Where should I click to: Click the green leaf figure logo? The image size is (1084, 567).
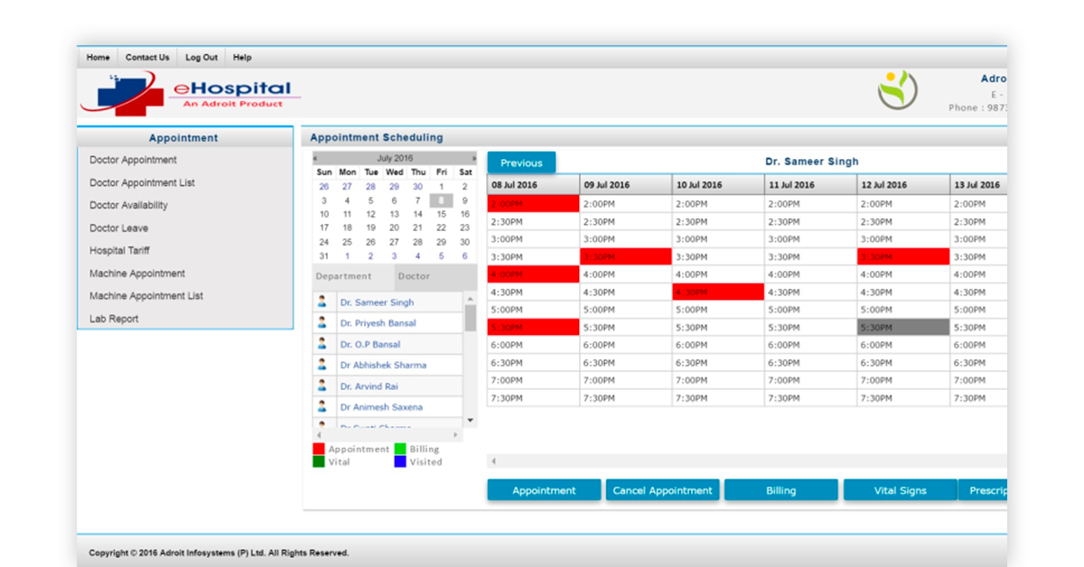[897, 90]
